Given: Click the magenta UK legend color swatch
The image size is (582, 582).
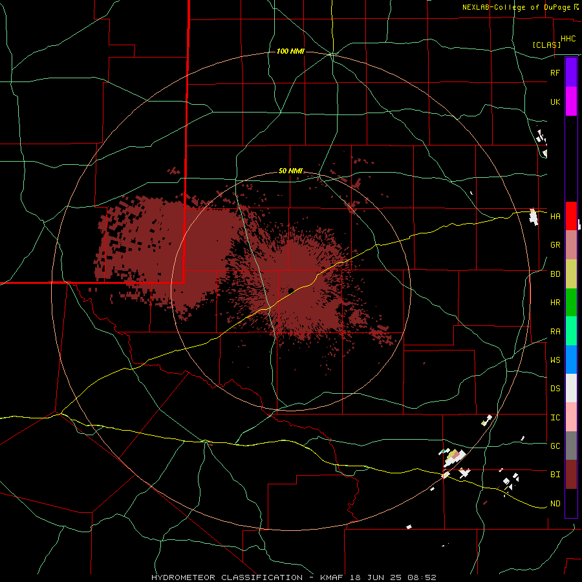Looking at the screenshot, I should (x=571, y=102).
